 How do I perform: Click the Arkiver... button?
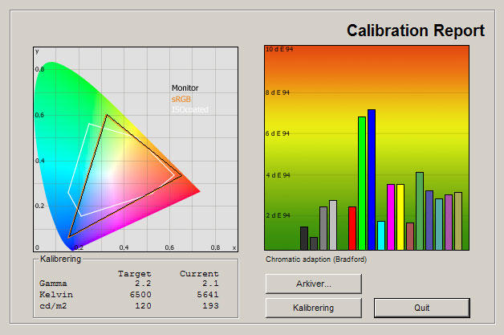[x=313, y=284]
